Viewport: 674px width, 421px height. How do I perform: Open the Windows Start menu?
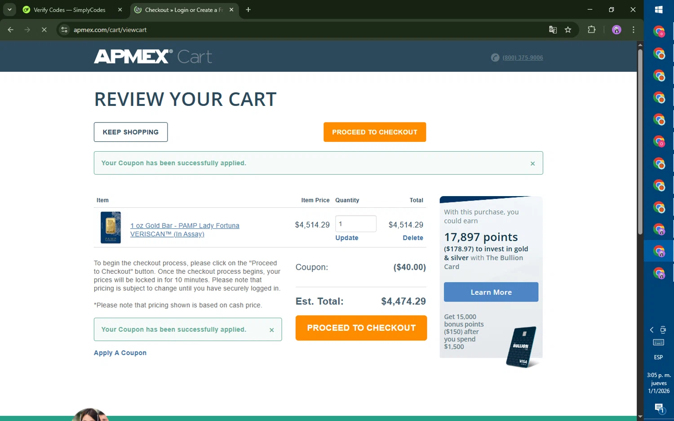(x=659, y=9)
